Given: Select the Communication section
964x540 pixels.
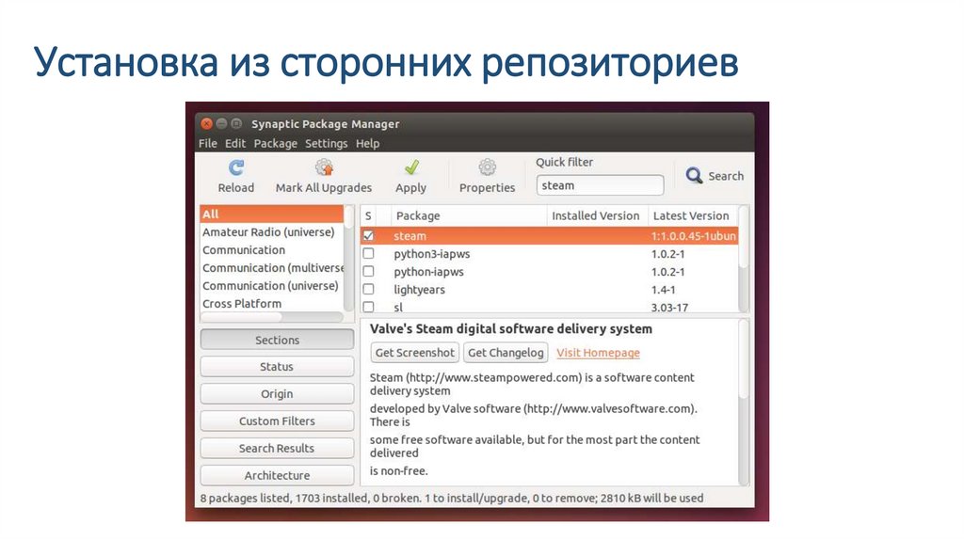Looking at the screenshot, I should click(x=271, y=250).
